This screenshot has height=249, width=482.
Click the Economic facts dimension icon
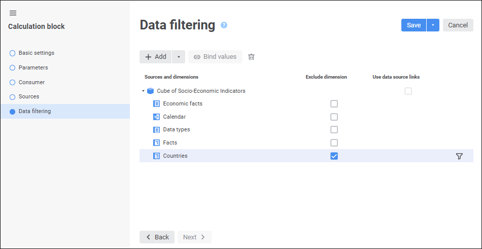156,104
